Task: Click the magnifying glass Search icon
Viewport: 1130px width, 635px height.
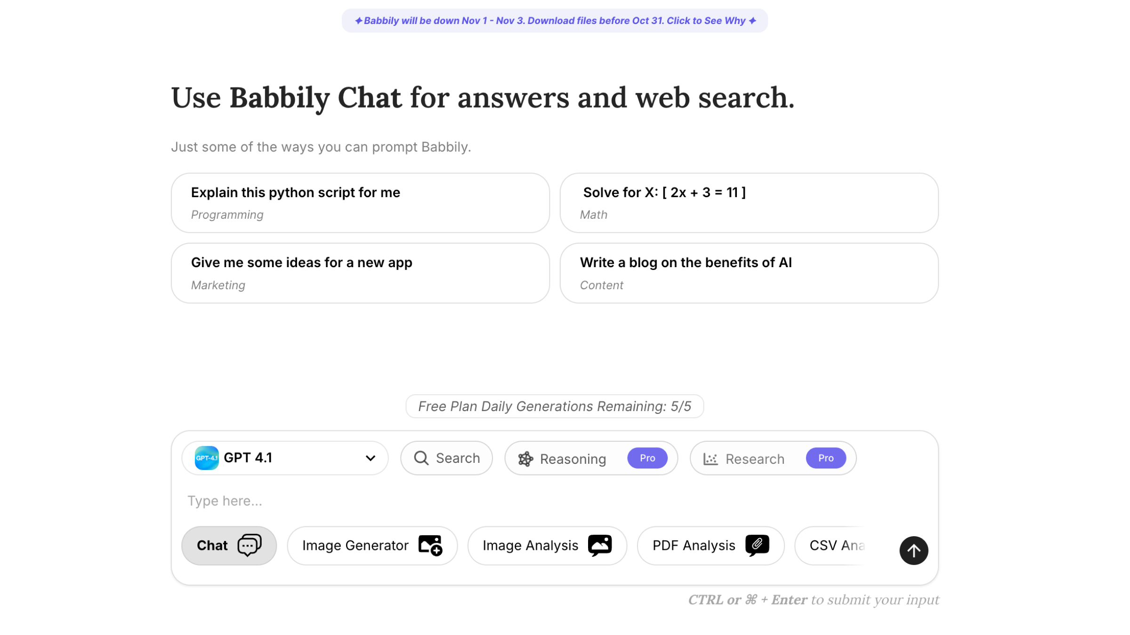Action: click(x=421, y=458)
